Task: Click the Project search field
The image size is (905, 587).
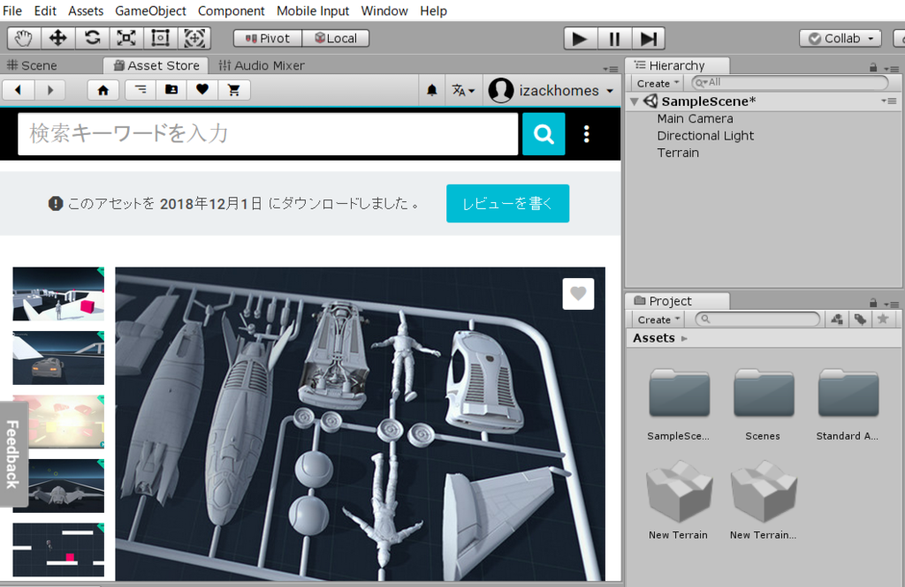Action: pos(757,319)
